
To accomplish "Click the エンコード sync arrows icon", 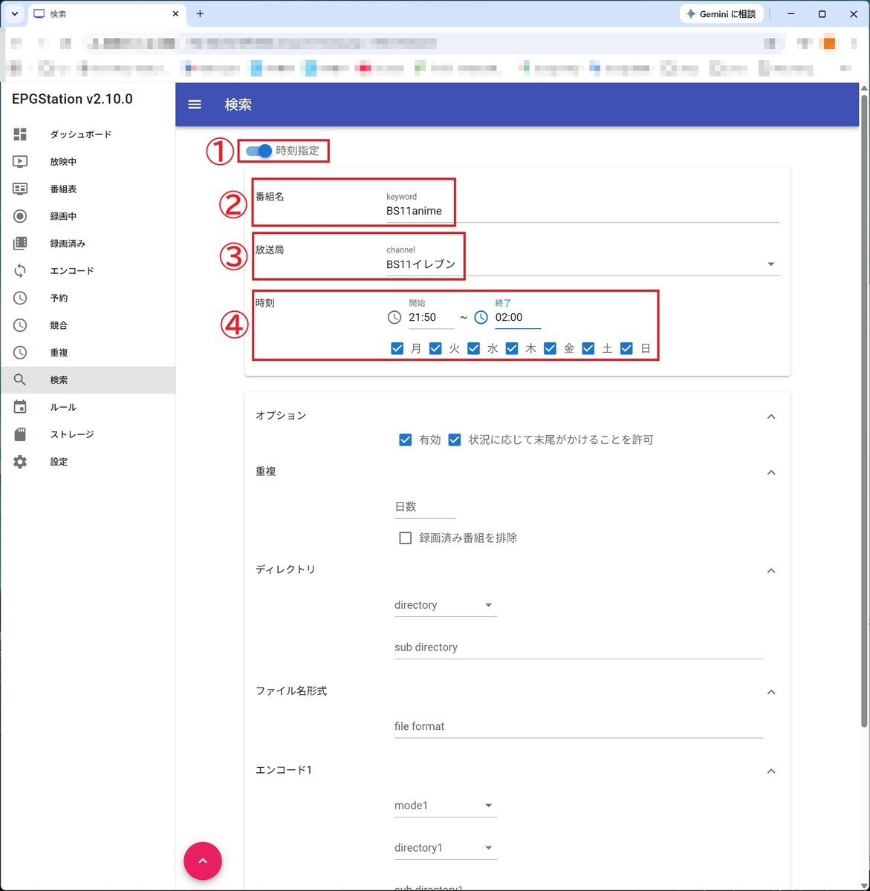I will 20,271.
